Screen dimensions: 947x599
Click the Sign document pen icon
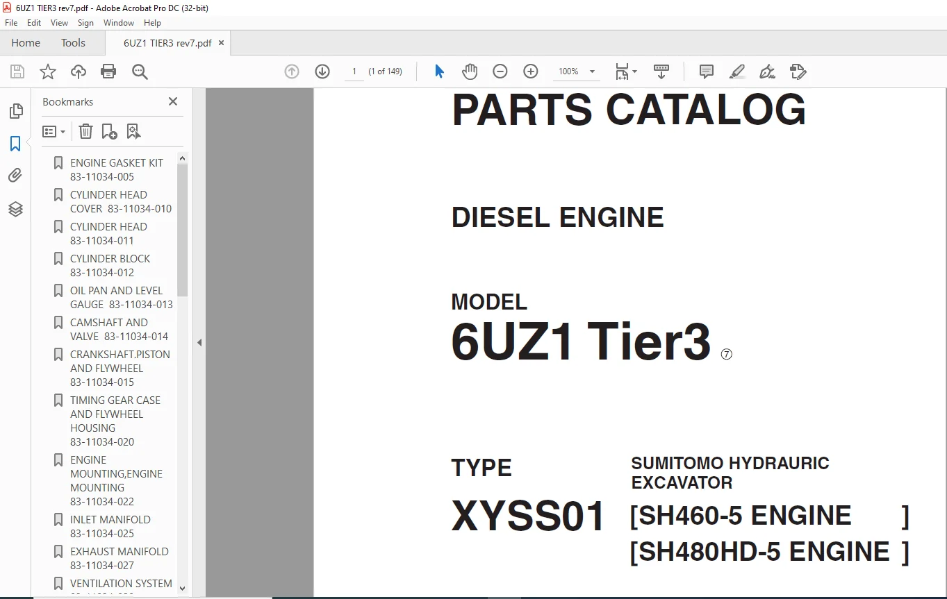[767, 71]
